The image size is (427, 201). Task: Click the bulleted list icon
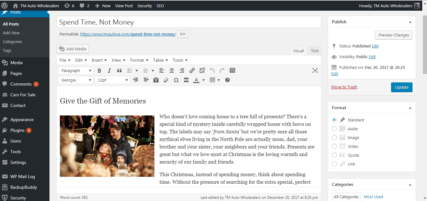130,70
